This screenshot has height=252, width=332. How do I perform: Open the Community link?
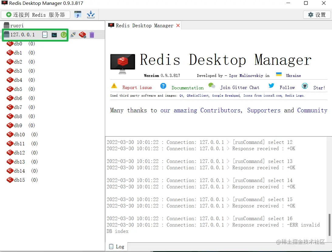tap(312, 110)
